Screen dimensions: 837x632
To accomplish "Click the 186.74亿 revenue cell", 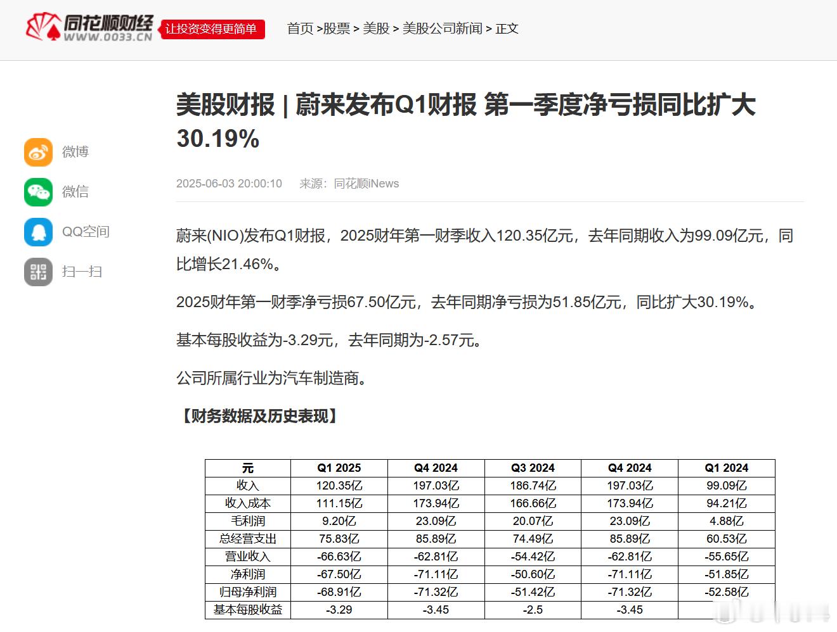I will [x=533, y=486].
